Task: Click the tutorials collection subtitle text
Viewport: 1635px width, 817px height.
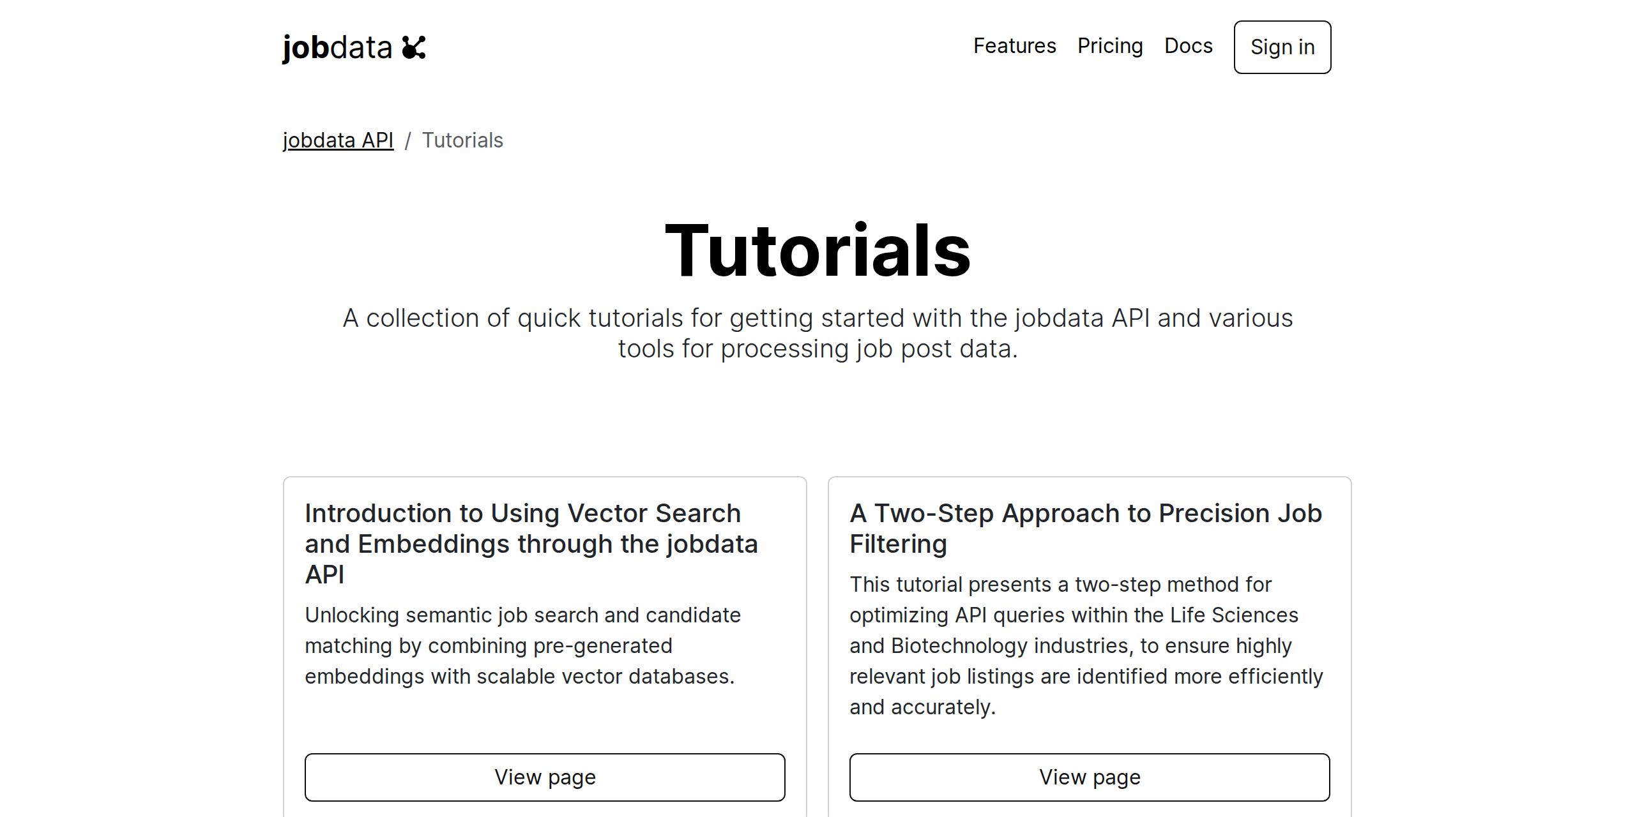Action: pos(817,332)
